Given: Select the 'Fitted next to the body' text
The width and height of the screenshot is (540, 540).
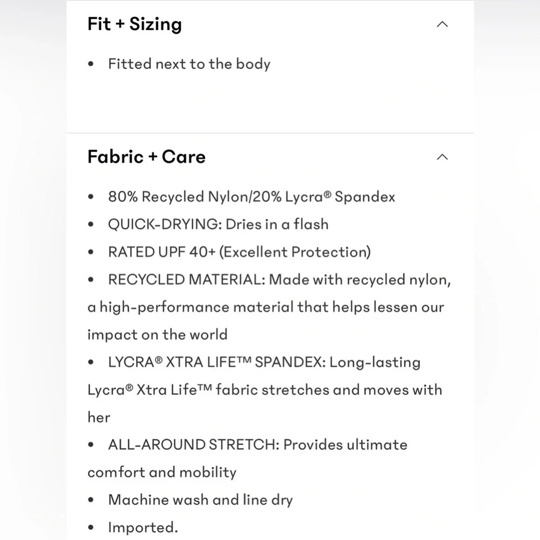Looking at the screenshot, I should point(189,64).
